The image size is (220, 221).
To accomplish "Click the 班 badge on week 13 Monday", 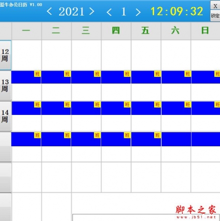I will tap(38, 74).
